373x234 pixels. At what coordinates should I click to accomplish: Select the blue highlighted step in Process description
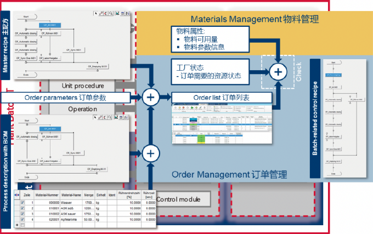click(x=50, y=129)
